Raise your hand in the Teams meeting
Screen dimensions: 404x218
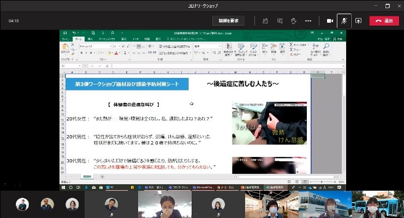pos(294,21)
